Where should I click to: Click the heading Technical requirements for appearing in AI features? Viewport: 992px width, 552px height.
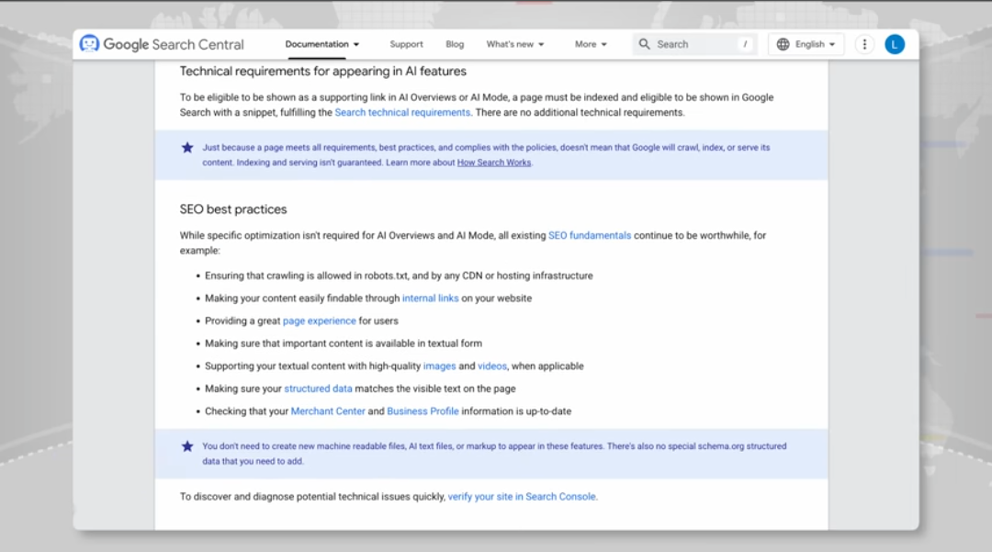pos(322,72)
